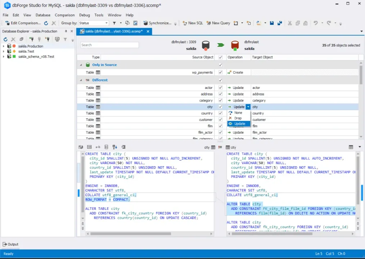This screenshot has width=365, height=259.
Task: Click the New SQL button
Action: 193,23
